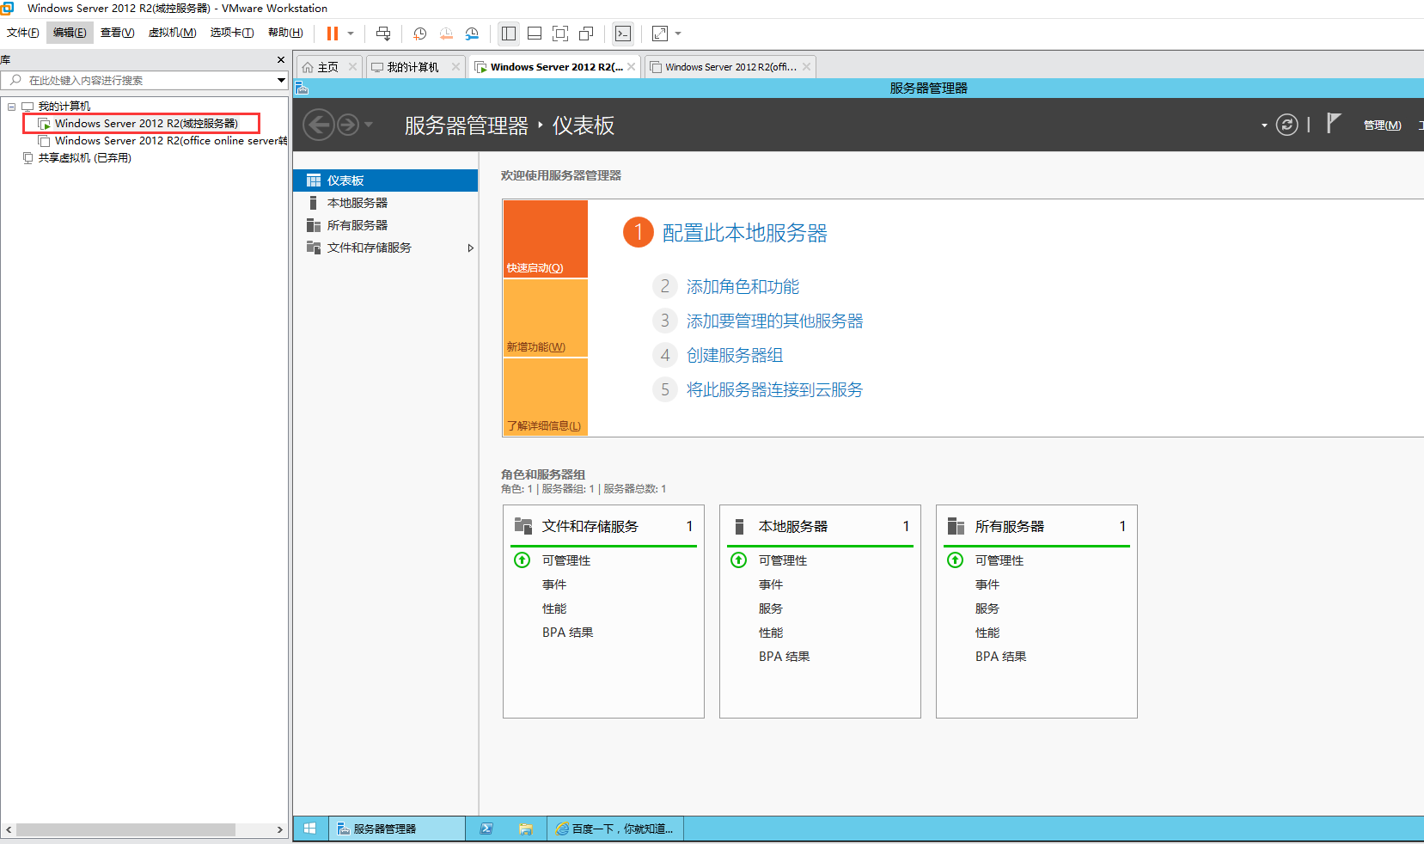Screen dimensions: 1424x844
Task: Click Send Ctrl+Alt+Del toolbar icon
Action: (383, 34)
